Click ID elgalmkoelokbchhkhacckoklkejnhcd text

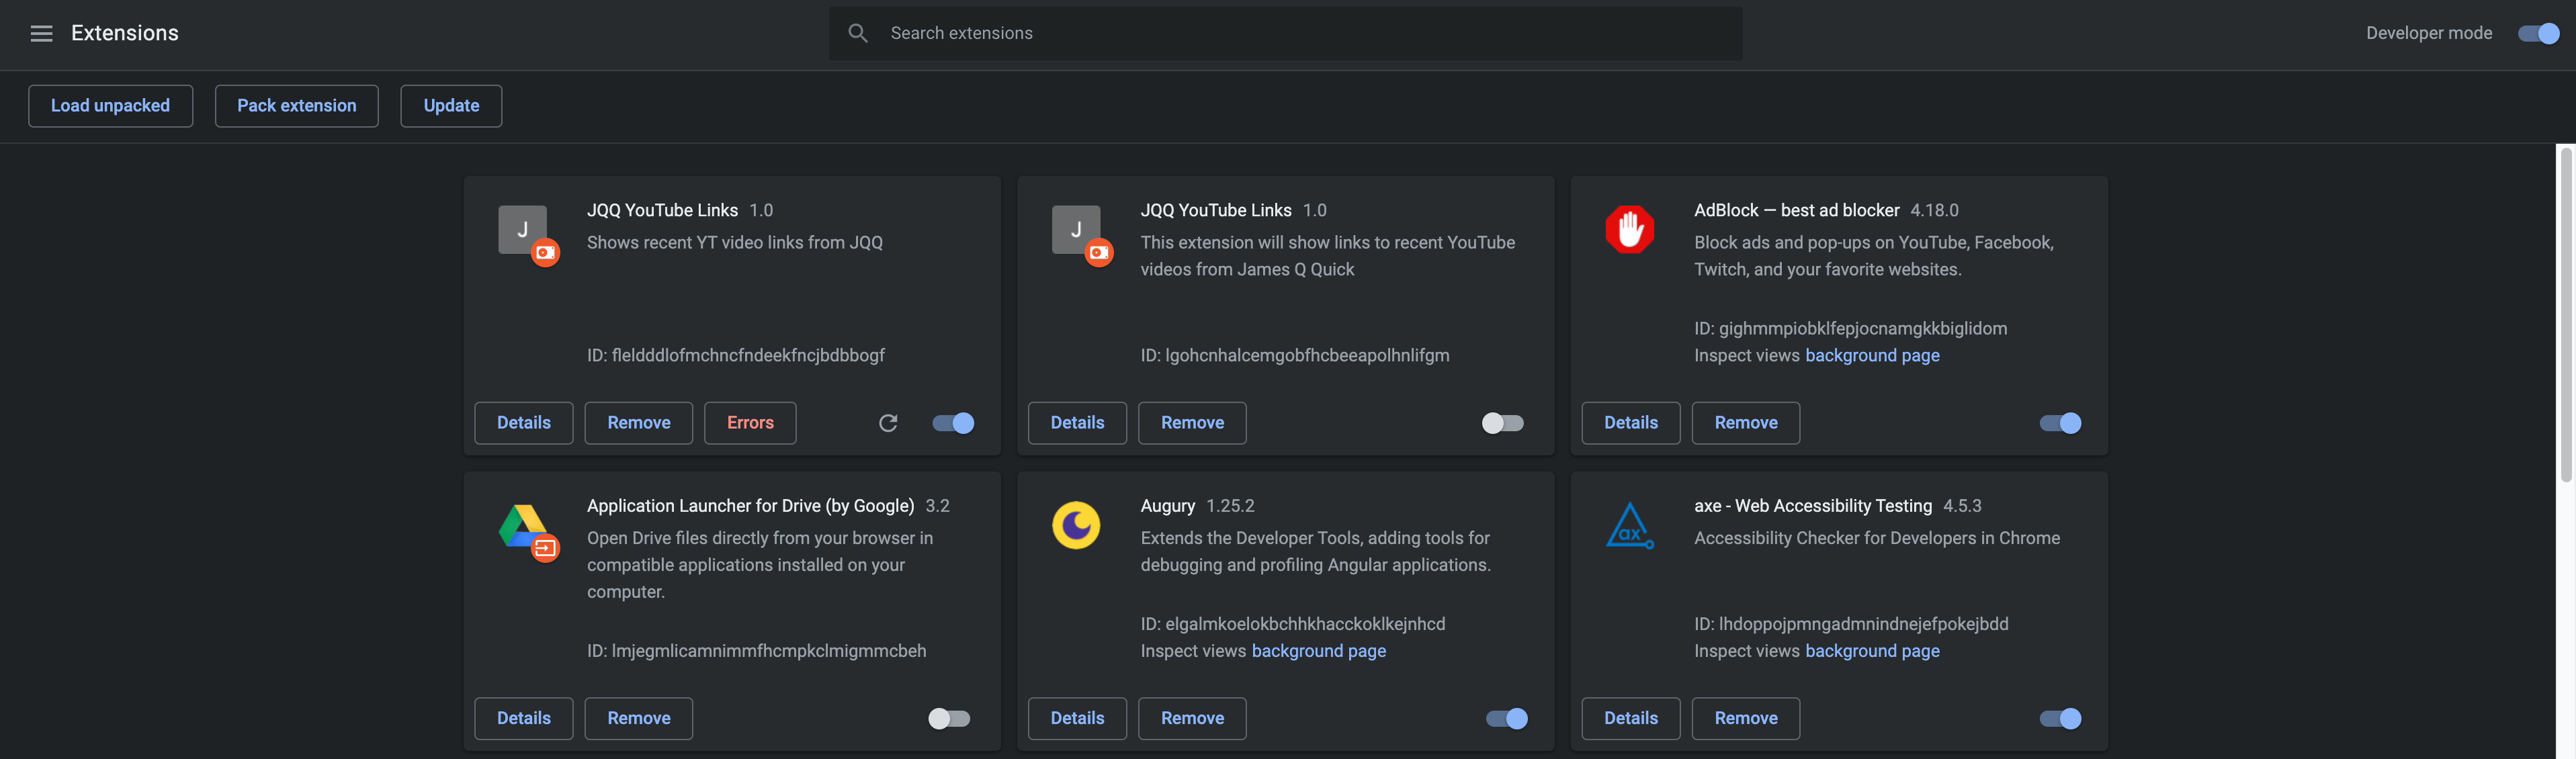(1292, 624)
